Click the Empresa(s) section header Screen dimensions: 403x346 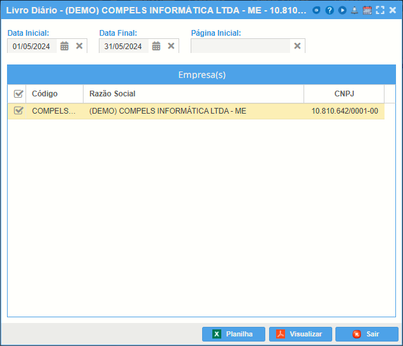[x=201, y=75]
